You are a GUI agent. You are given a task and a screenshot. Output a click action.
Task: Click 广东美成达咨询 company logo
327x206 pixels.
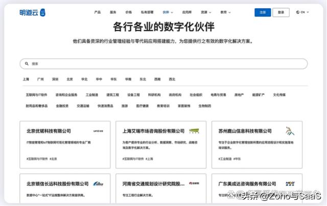tap(290, 184)
